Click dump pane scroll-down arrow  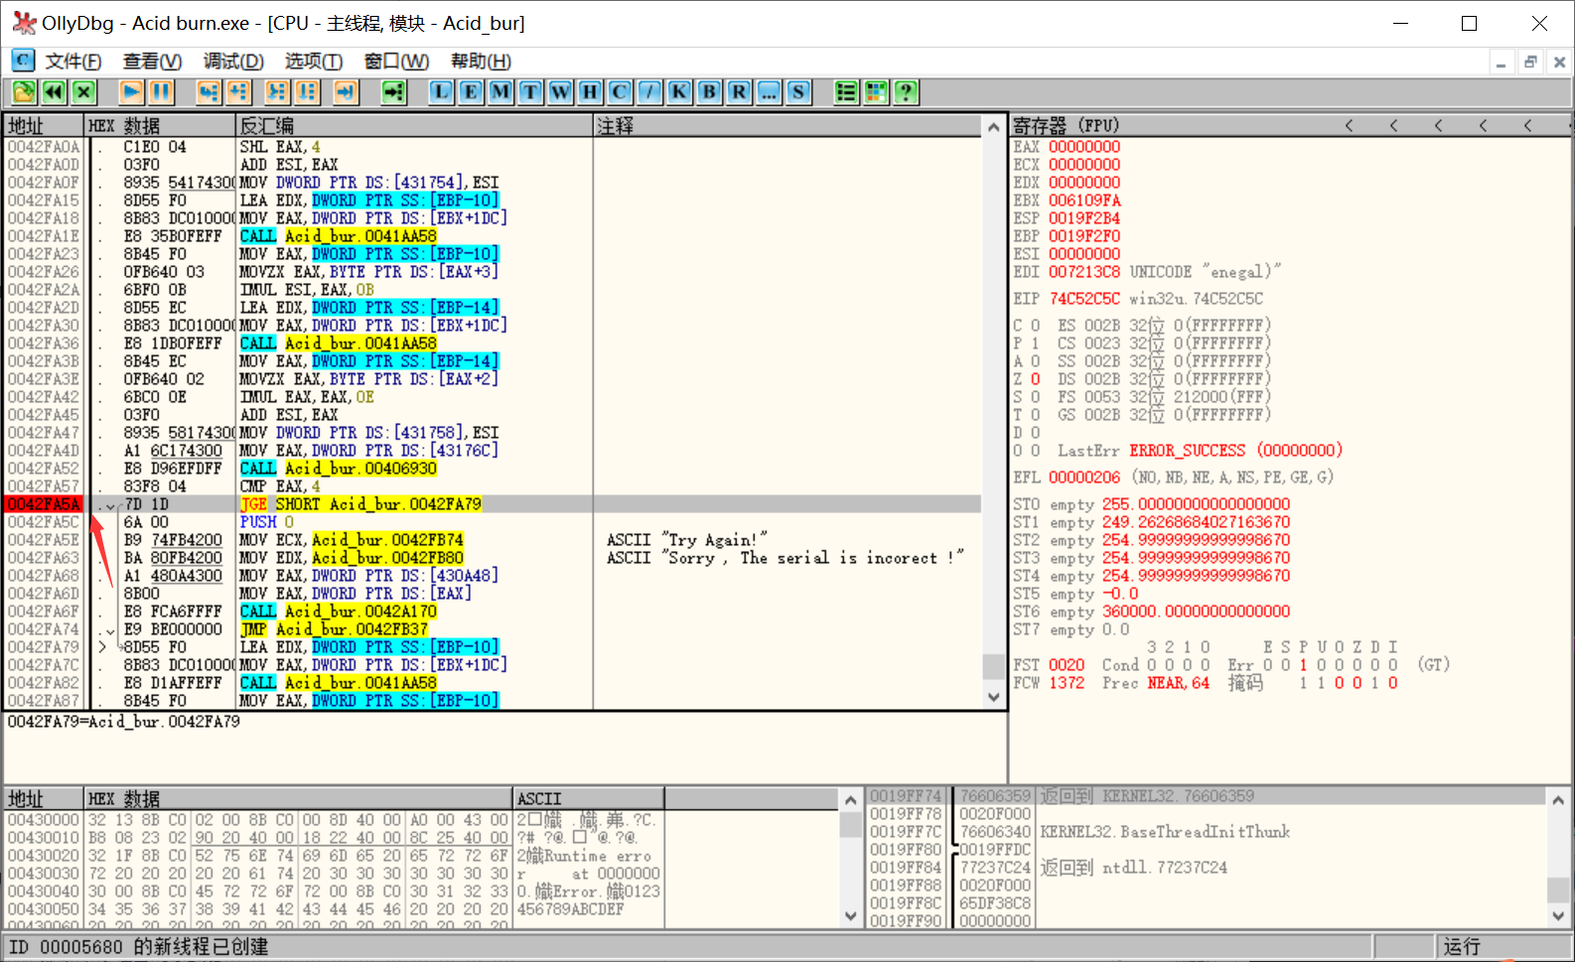(x=851, y=916)
